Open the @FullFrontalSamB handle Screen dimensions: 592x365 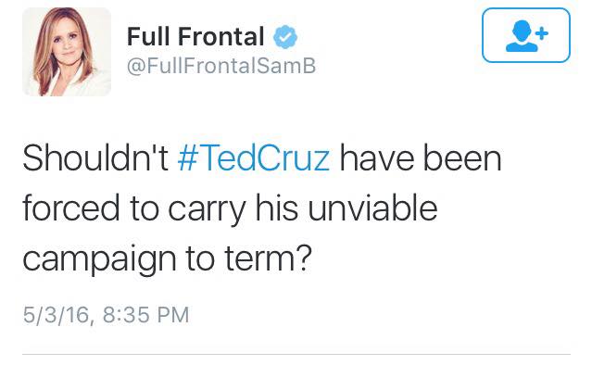[221, 66]
